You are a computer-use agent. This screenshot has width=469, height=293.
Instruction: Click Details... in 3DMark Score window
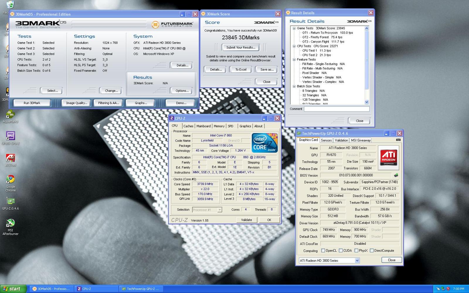[x=216, y=69]
